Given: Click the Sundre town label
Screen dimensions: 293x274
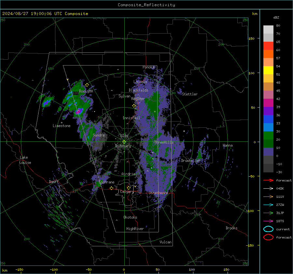Looking at the screenshot, I should [99, 135].
